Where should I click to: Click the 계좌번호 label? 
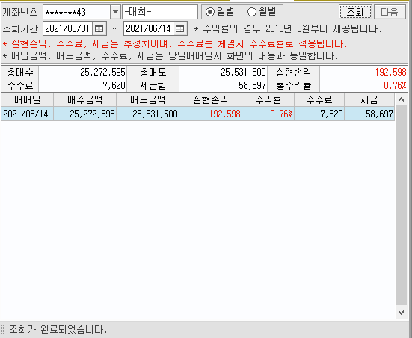tap(20, 12)
